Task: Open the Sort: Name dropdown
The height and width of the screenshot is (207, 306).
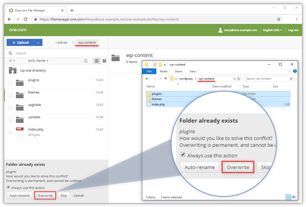Action: (38, 61)
